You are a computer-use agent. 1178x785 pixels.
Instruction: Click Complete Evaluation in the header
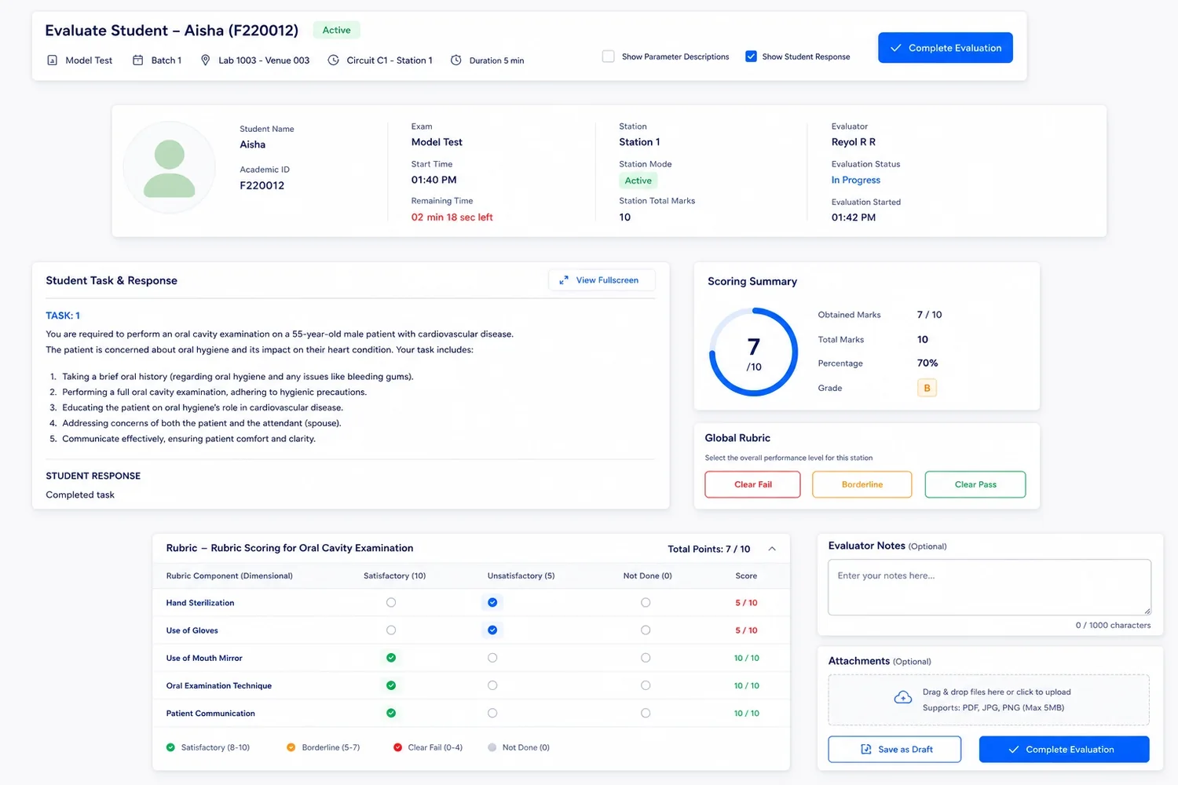(x=946, y=48)
